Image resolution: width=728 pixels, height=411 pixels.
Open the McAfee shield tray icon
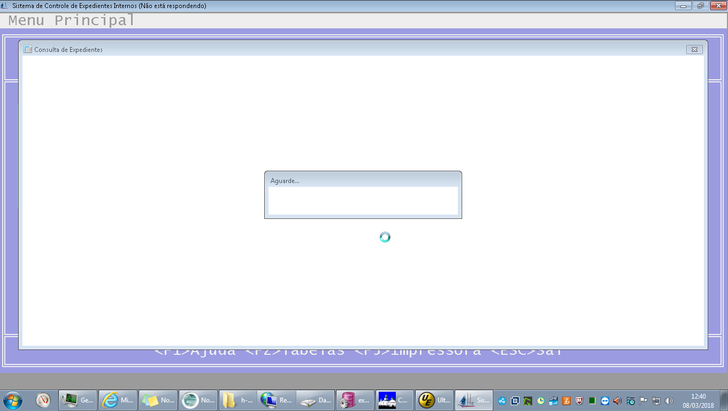(579, 400)
